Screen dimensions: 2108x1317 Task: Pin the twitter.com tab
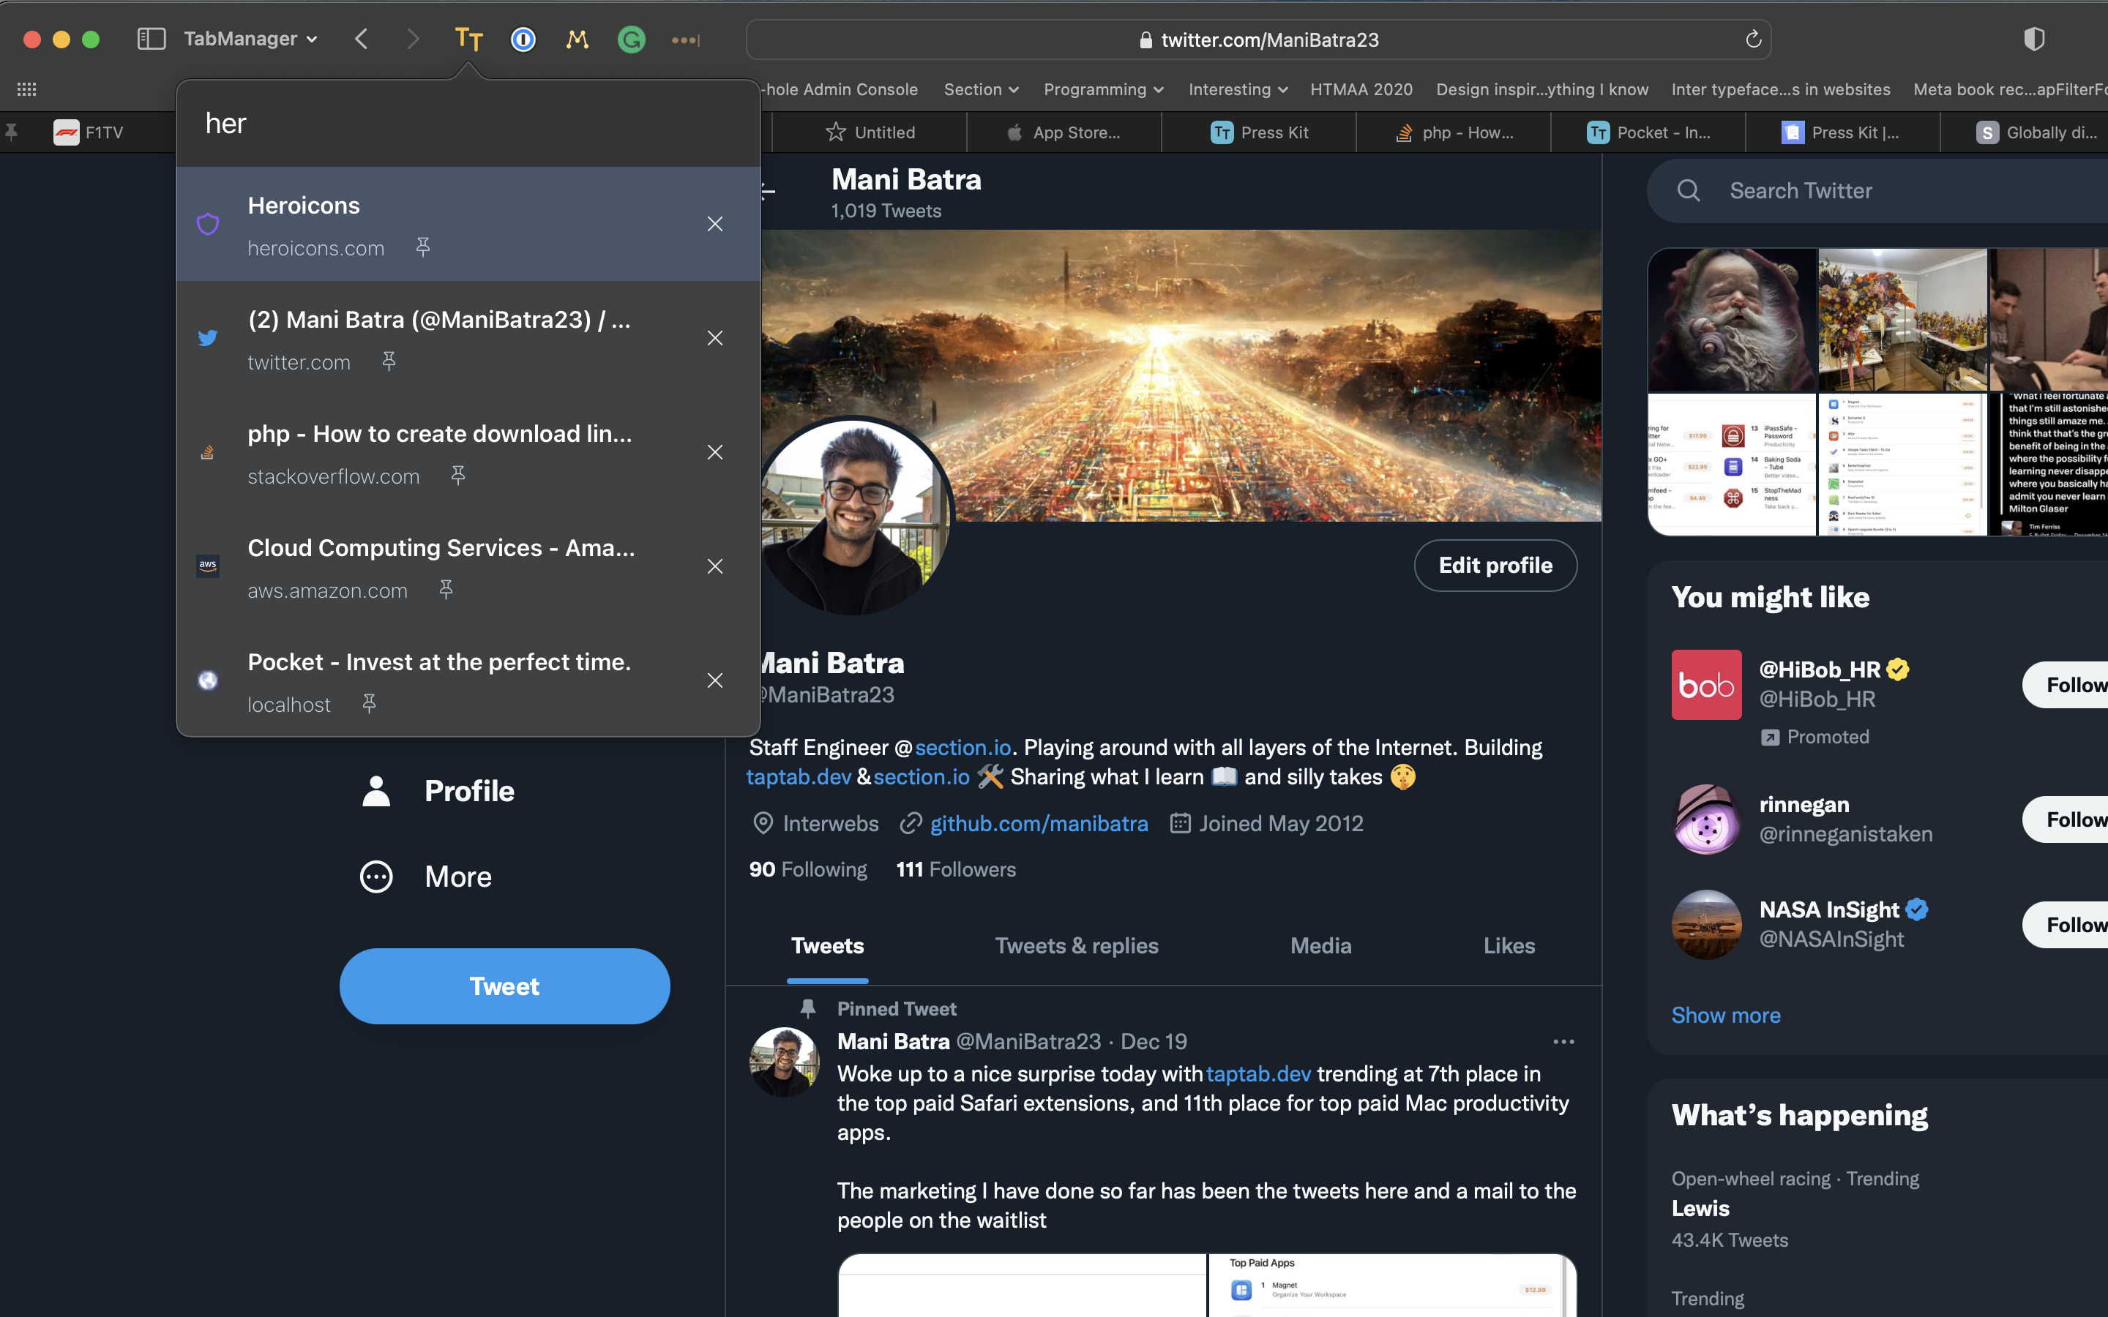tap(389, 361)
